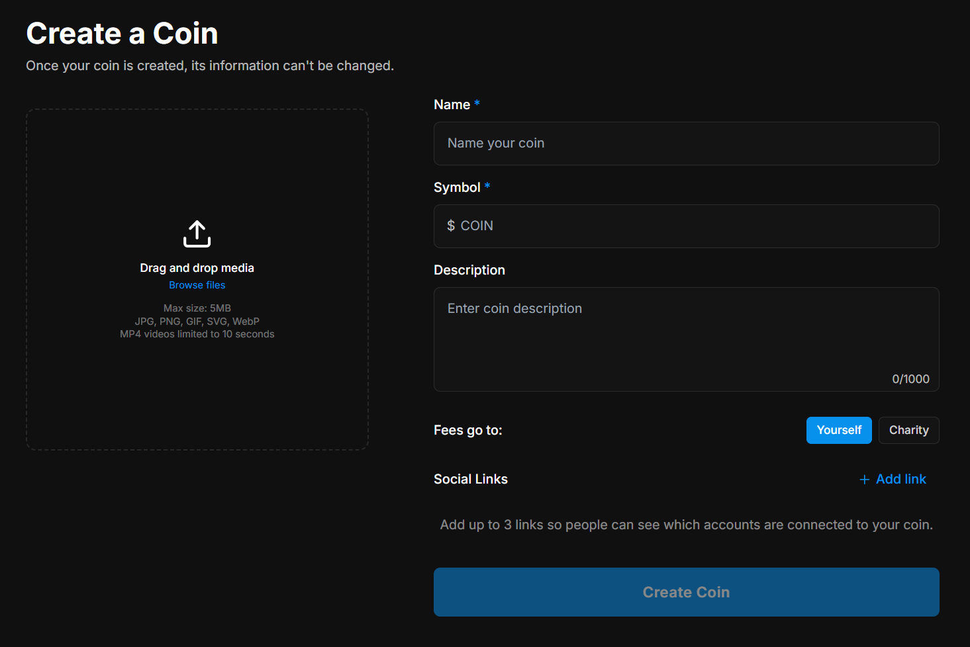
Task: Switch fees to go to Charity
Action: [x=908, y=430]
